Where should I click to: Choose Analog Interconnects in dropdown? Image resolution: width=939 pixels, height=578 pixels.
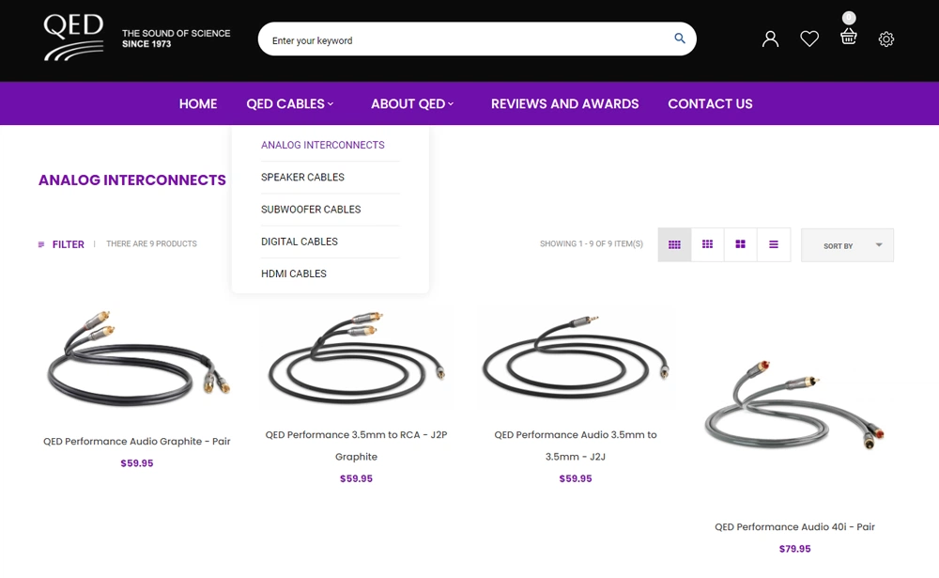tap(323, 145)
